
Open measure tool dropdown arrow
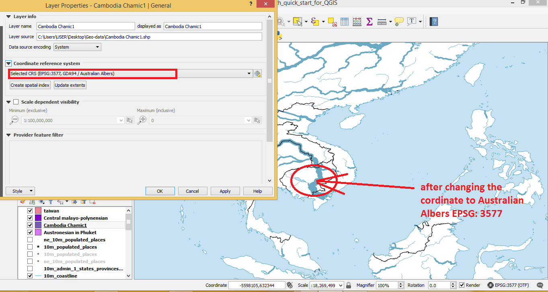(x=390, y=22)
